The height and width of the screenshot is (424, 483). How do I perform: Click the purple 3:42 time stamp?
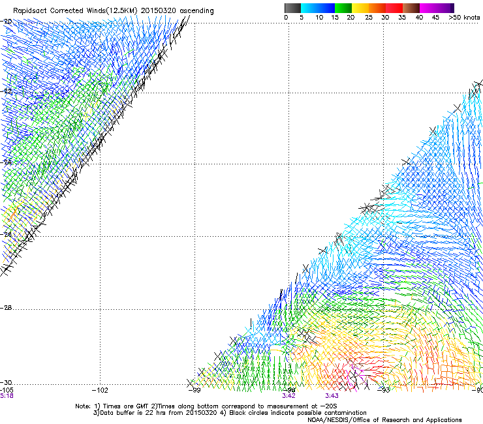click(x=289, y=396)
